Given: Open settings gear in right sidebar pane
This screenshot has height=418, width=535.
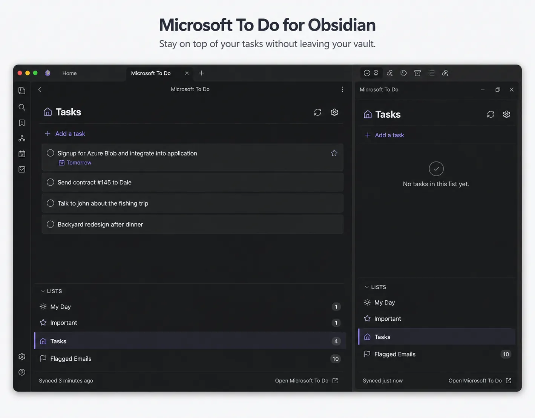Looking at the screenshot, I should 506,114.
